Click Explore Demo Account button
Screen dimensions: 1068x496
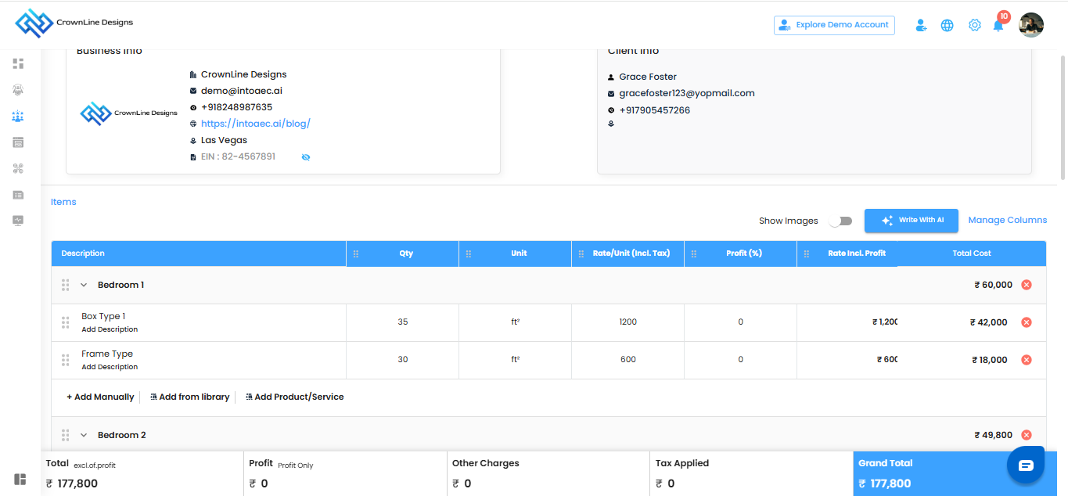pos(834,25)
